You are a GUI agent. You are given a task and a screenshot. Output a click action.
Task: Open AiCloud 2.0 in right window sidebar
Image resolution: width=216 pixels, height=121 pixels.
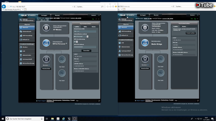[x=126, y=35]
